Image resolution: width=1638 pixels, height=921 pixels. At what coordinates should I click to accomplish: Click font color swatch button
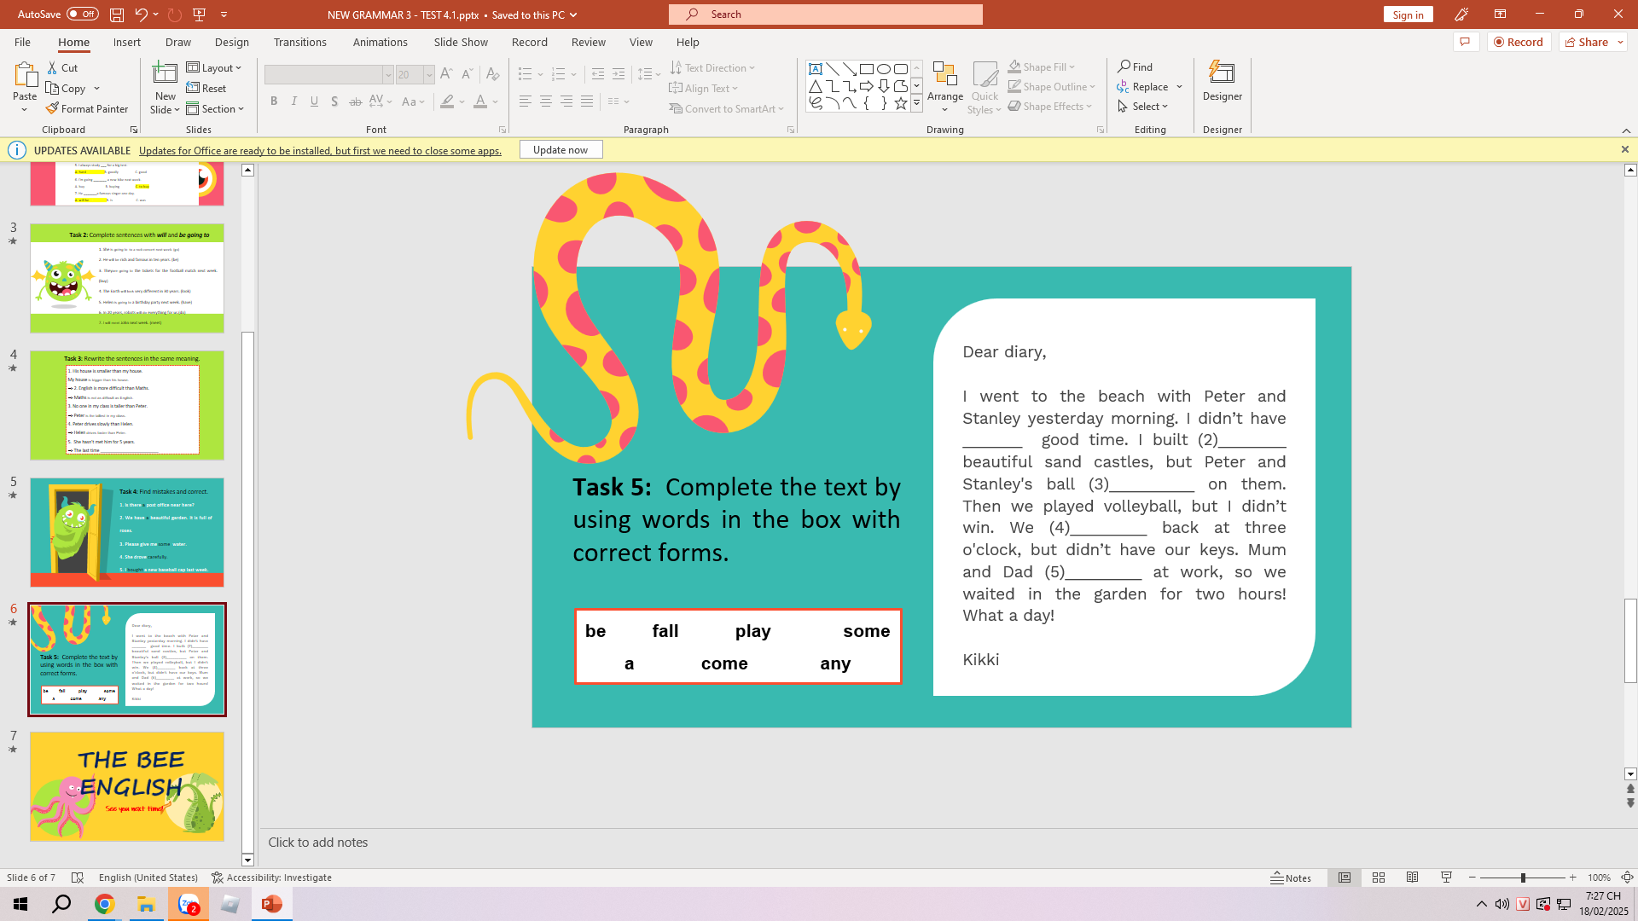tap(480, 101)
